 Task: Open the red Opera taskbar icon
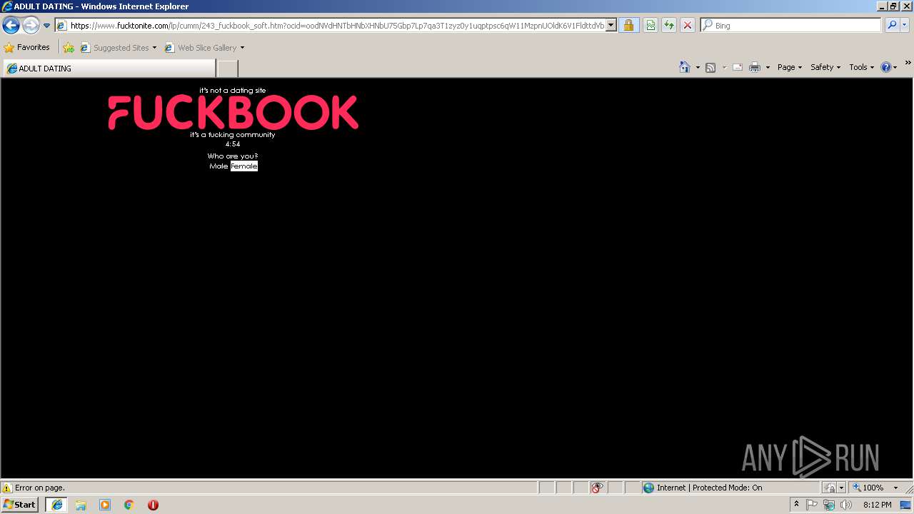[153, 505]
